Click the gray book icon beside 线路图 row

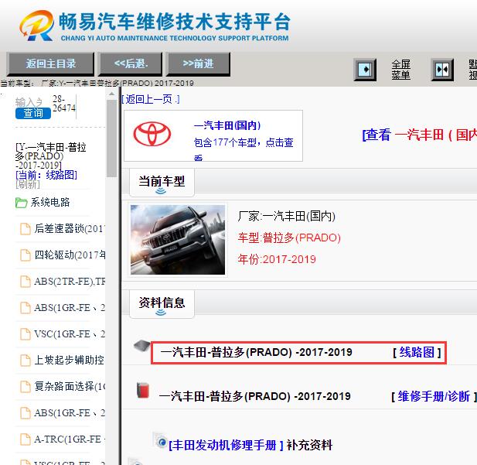141,345
